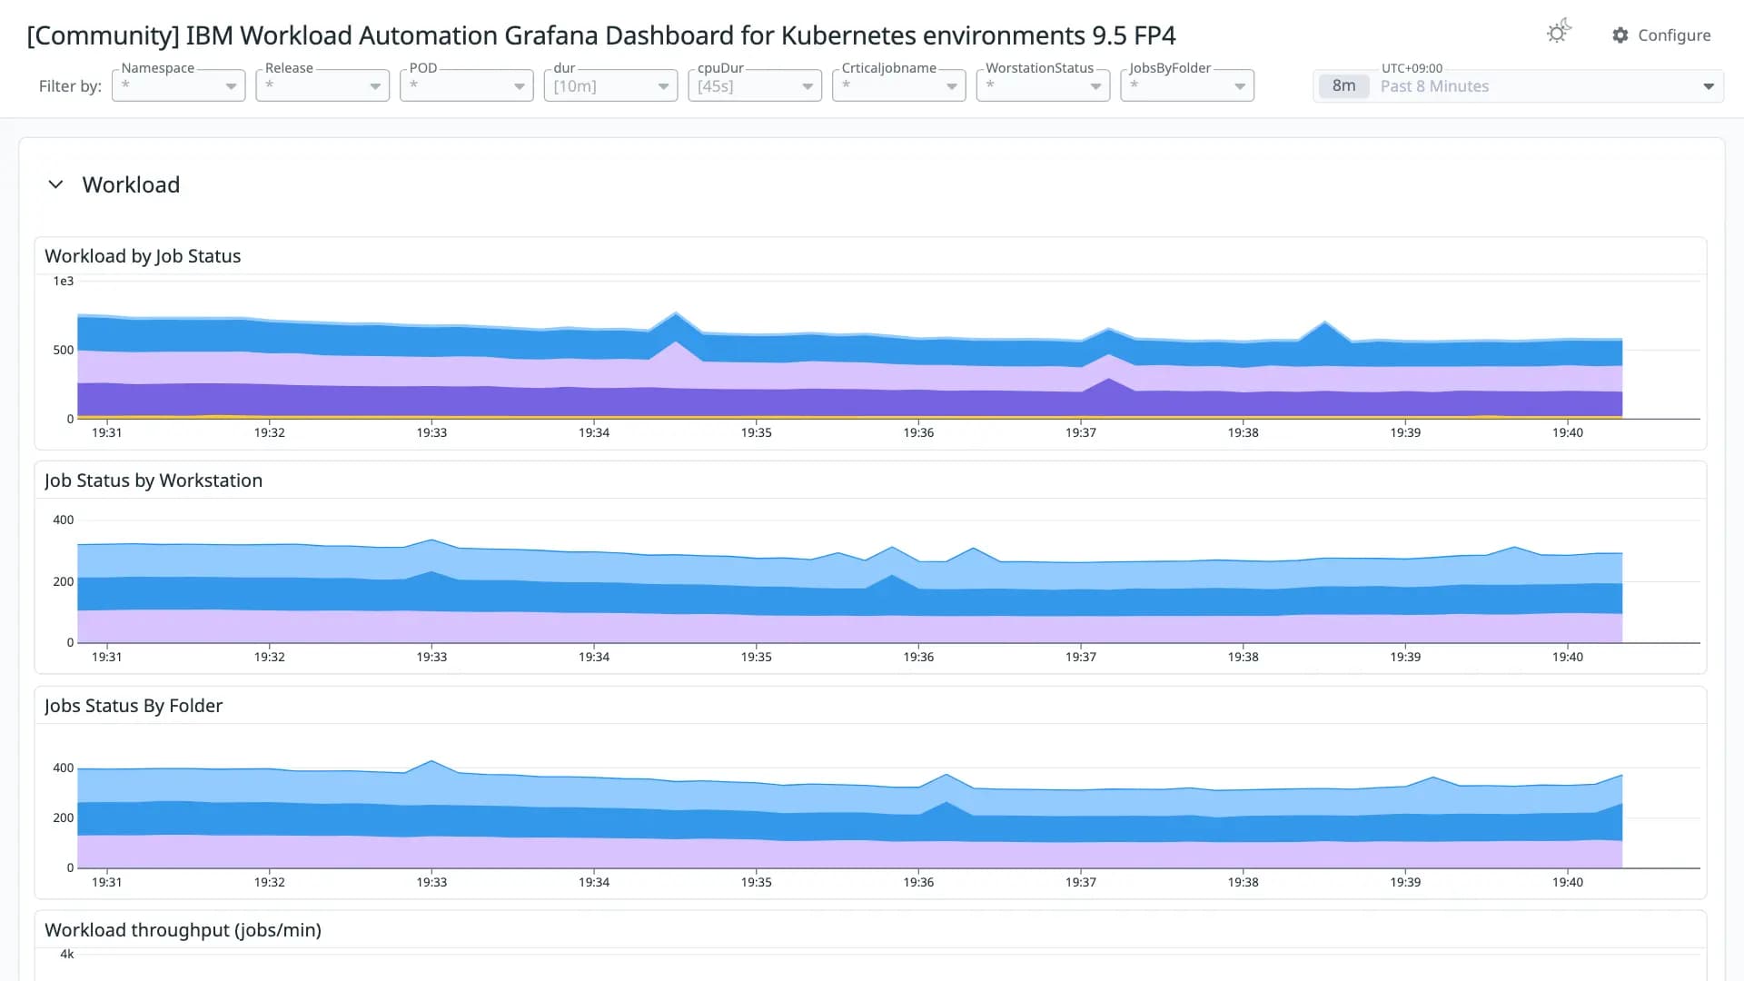Open the Past 8 Minutes time range selector
Viewport: 1744px width, 981px height.
point(1518,86)
